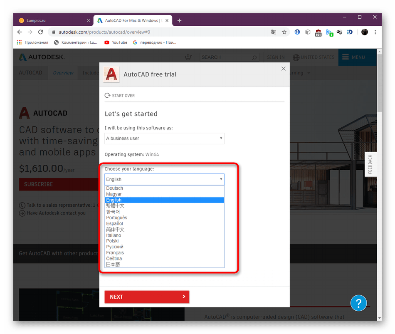This screenshot has height=334, width=395.
Task: Select 繁體中文 from the language list
Action: 164,206
